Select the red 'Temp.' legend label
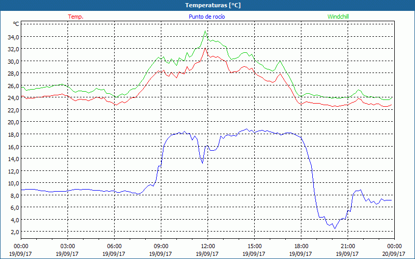Image resolution: width=415 pixels, height=259 pixels. 76,17
